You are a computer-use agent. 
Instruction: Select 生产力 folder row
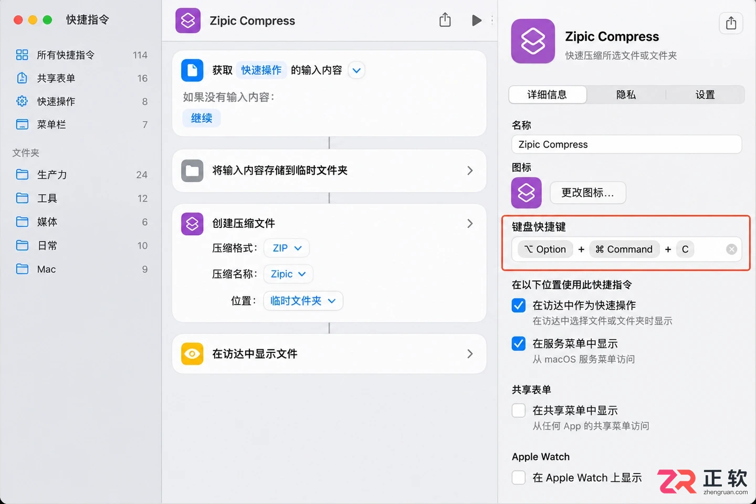point(81,174)
